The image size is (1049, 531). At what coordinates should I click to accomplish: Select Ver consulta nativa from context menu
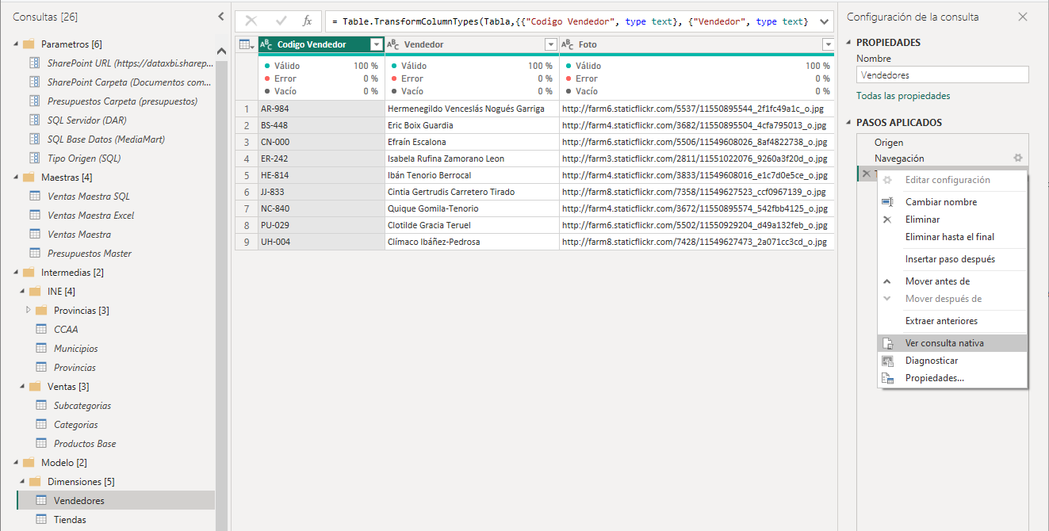coord(944,343)
